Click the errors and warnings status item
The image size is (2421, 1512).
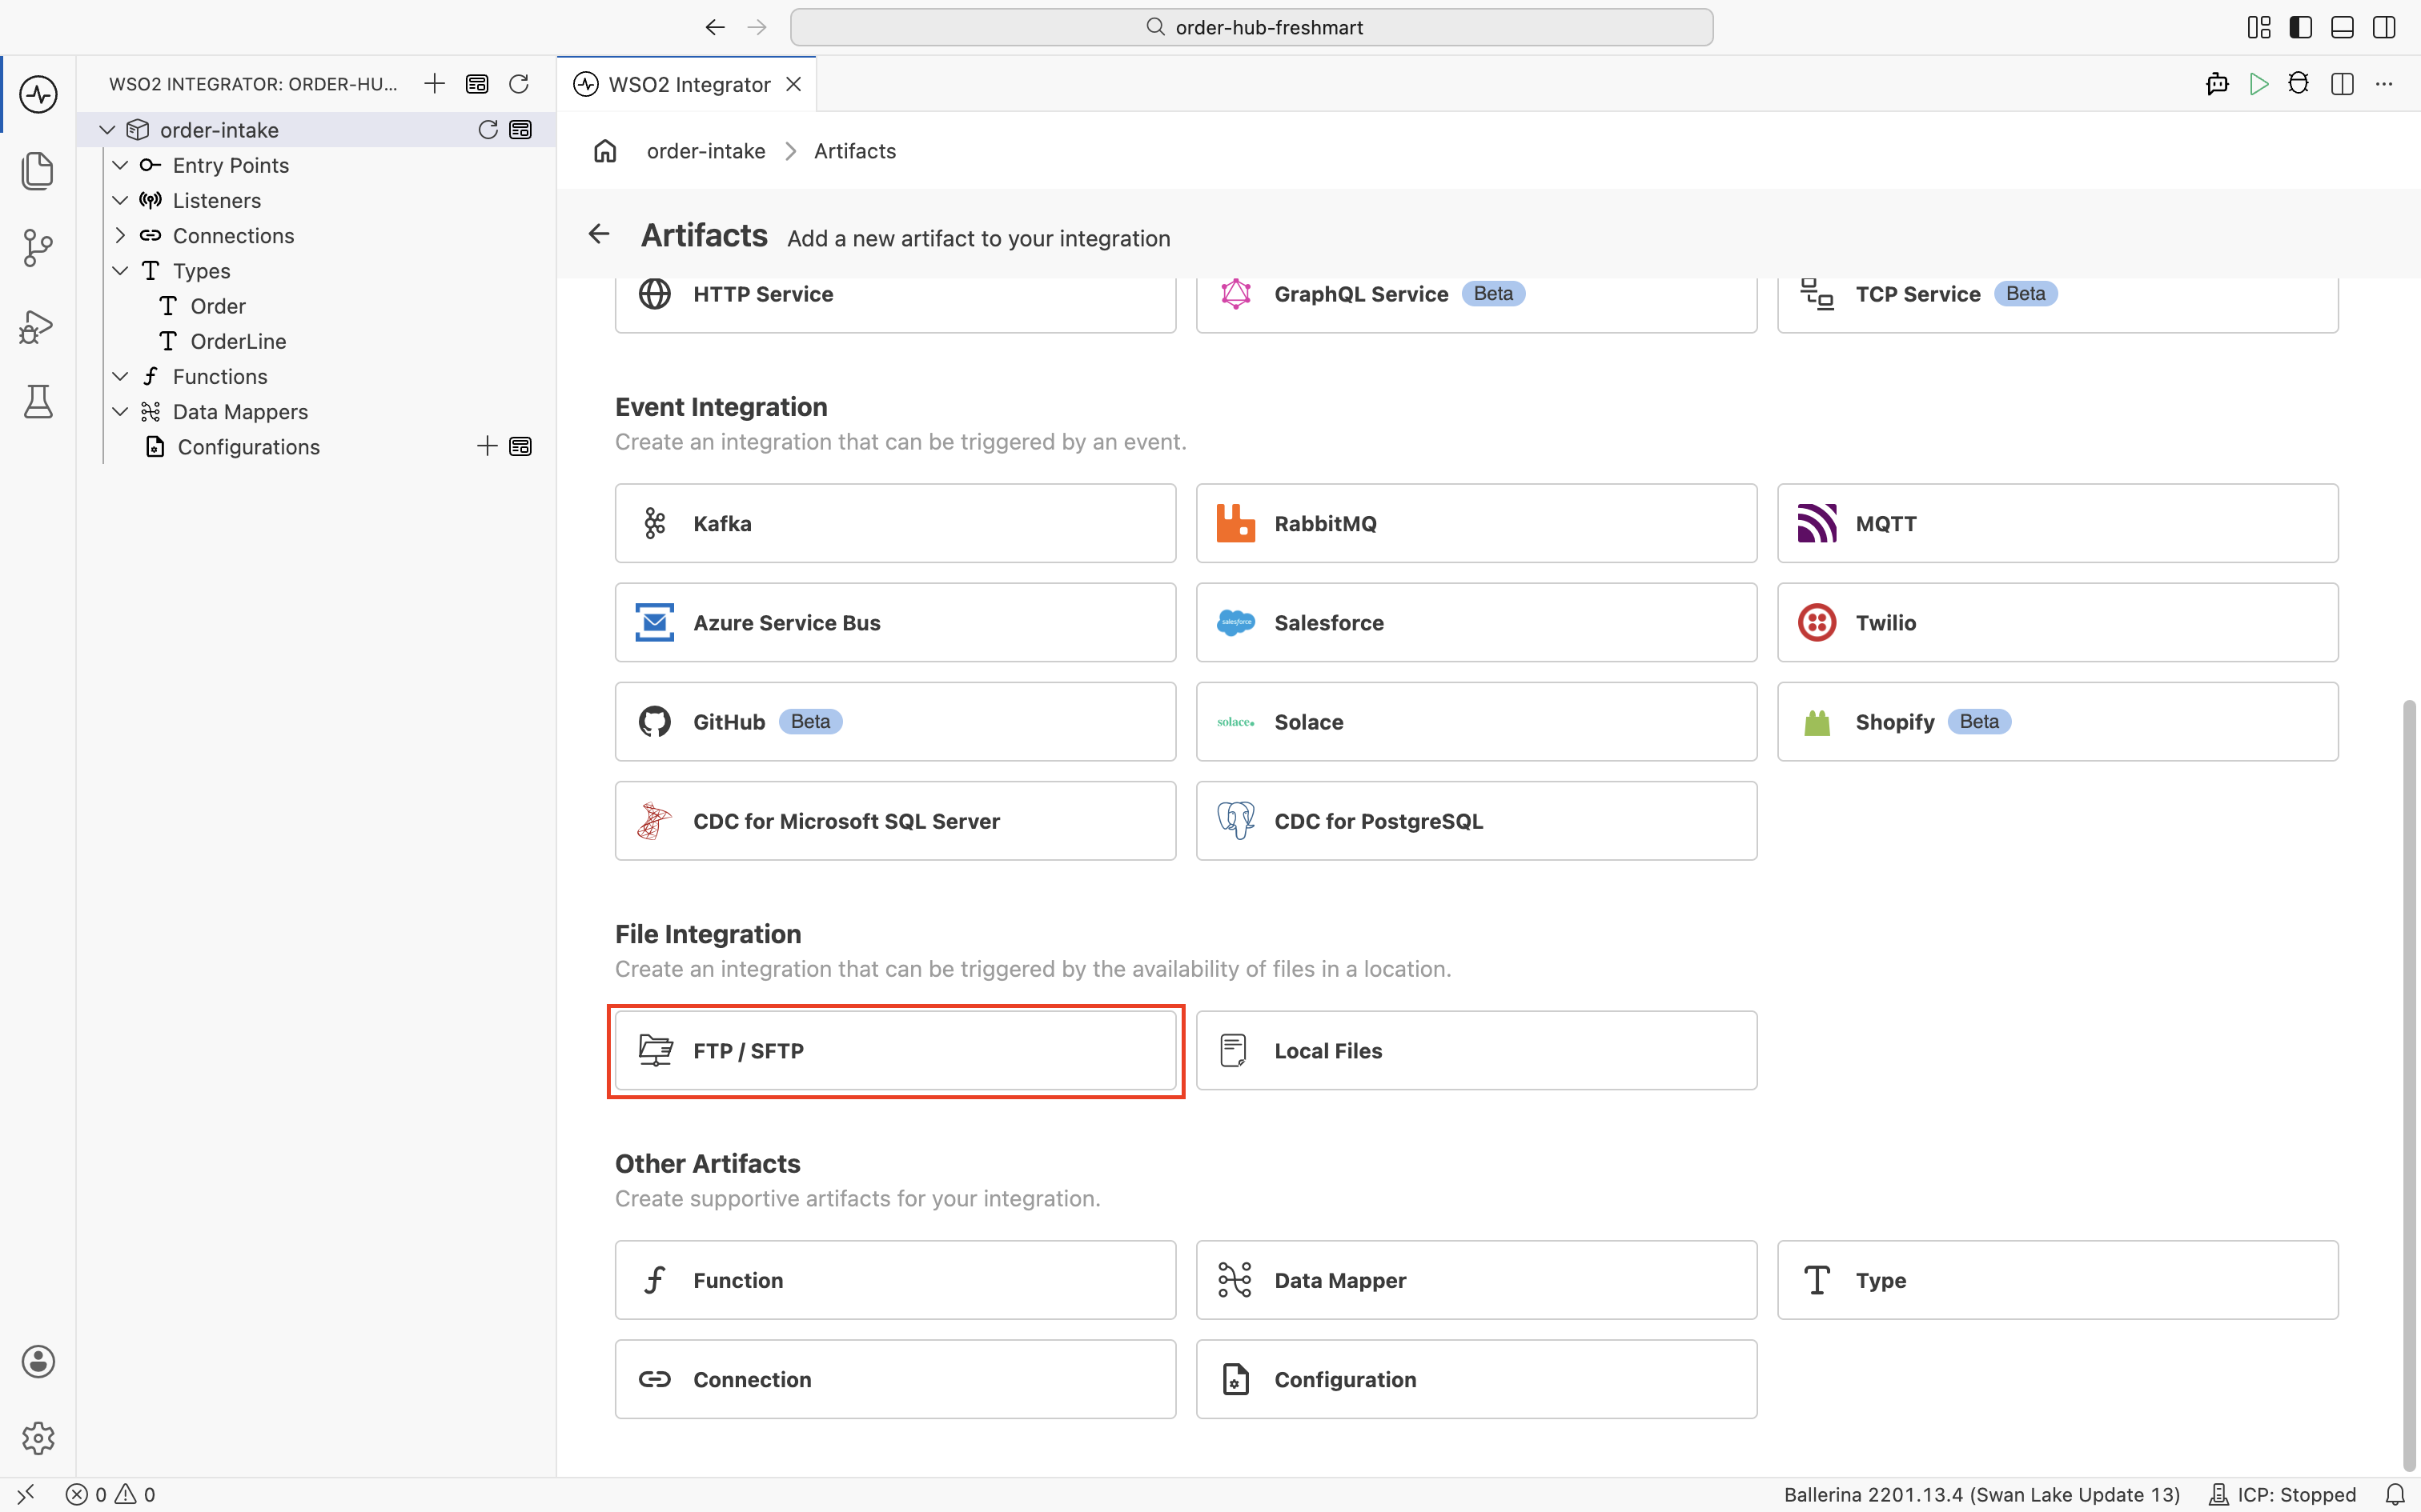click(110, 1494)
